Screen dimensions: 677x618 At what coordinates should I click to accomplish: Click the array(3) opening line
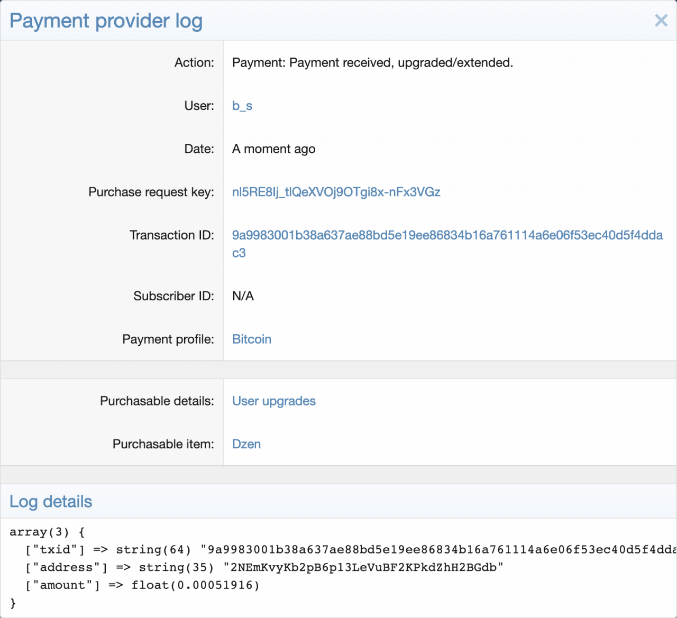click(47, 532)
